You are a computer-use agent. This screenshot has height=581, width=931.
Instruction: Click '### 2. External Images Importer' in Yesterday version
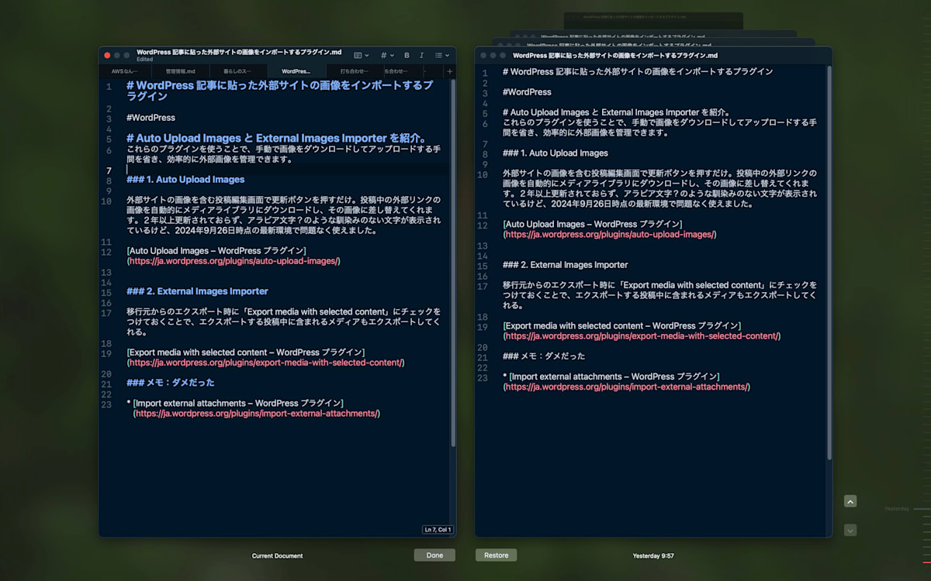[x=566, y=265]
